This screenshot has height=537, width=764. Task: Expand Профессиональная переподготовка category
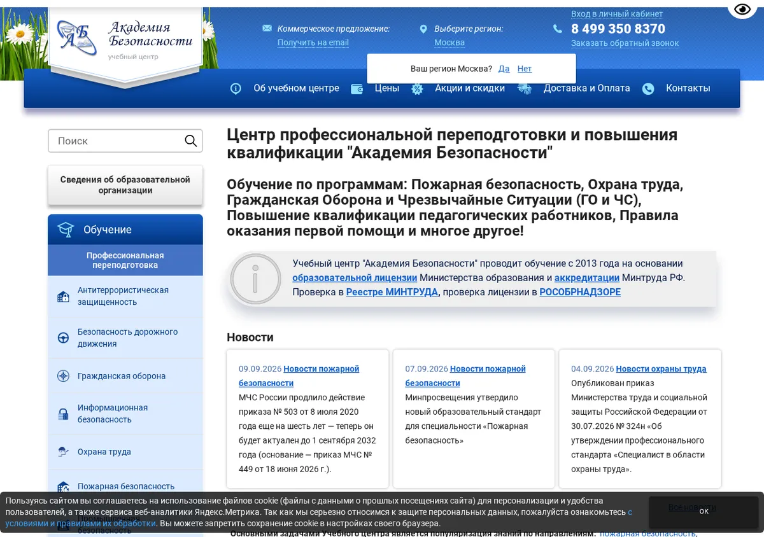click(x=125, y=260)
